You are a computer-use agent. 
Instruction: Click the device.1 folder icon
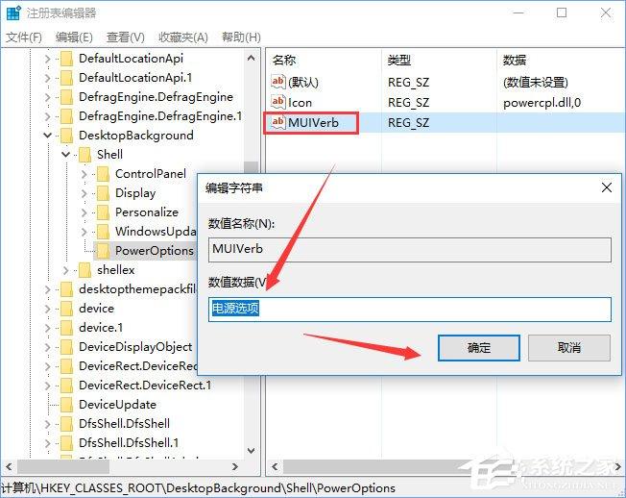(x=66, y=328)
